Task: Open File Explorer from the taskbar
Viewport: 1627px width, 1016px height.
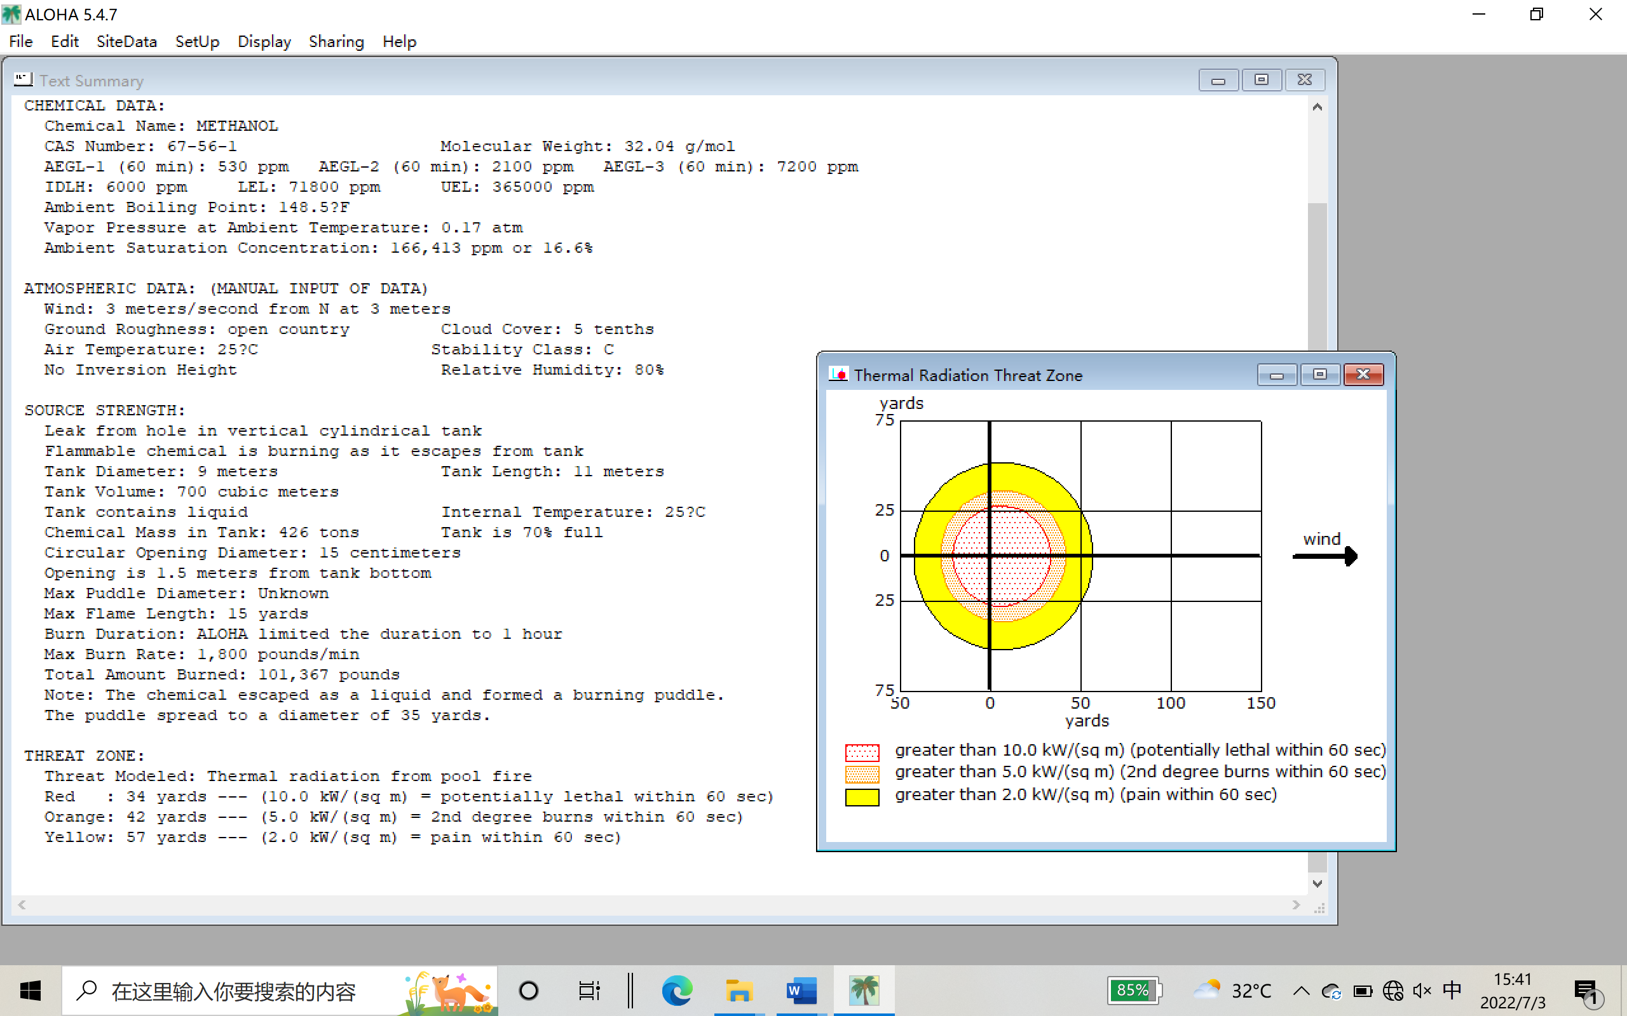Action: (x=739, y=991)
